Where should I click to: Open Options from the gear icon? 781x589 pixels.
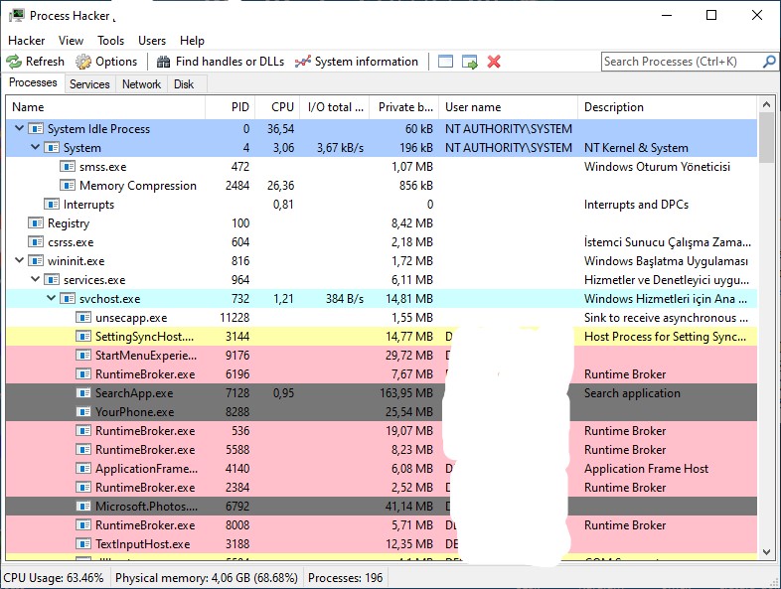click(x=83, y=62)
